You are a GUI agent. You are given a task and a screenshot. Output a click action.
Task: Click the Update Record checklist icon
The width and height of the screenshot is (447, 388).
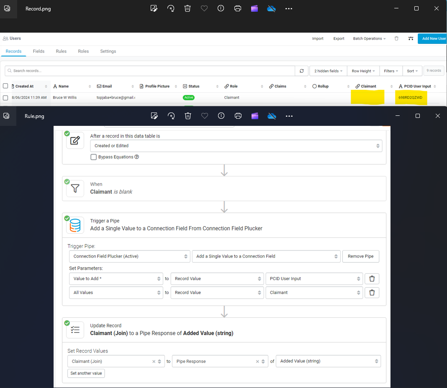tap(75, 330)
